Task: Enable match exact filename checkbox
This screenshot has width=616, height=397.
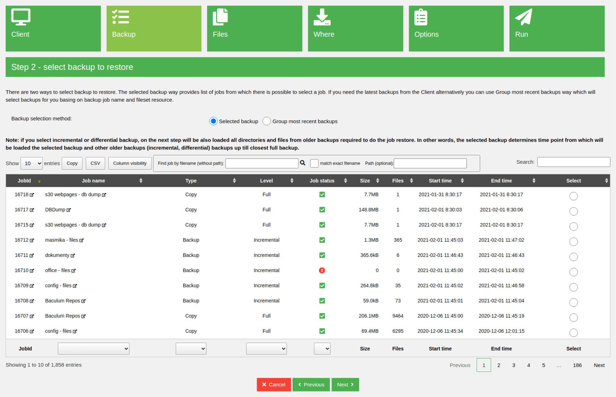Action: pyautogui.click(x=314, y=163)
